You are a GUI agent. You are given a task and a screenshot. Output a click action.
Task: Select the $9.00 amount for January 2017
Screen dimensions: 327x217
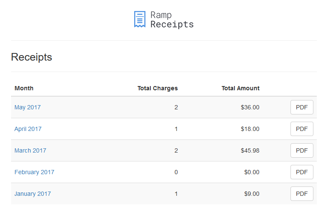252,194
